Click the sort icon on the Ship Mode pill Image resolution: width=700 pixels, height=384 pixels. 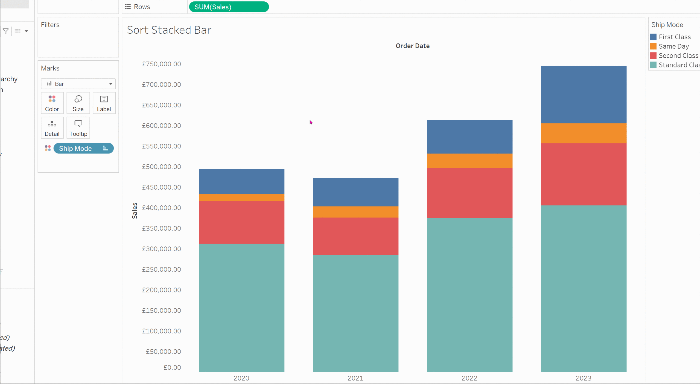(105, 148)
